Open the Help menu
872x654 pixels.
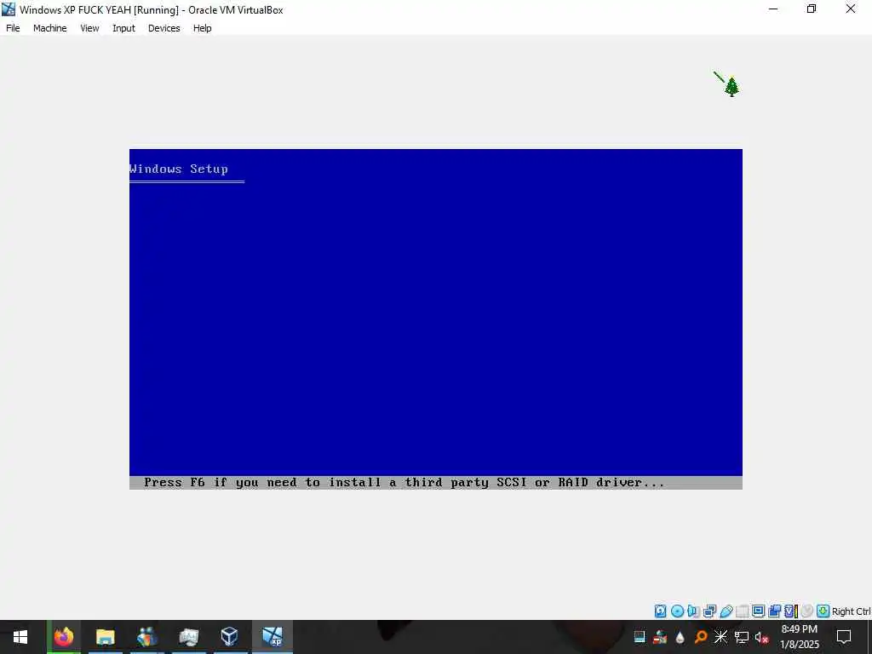point(203,28)
